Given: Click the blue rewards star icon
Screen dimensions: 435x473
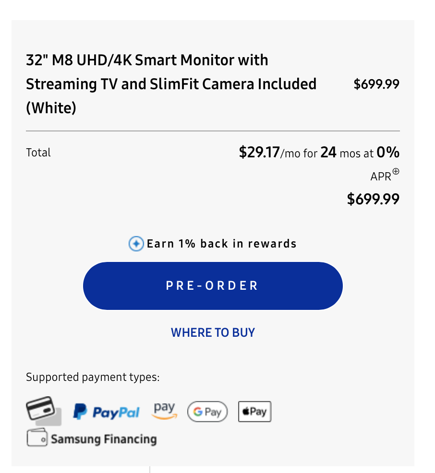Looking at the screenshot, I should pyautogui.click(x=136, y=244).
